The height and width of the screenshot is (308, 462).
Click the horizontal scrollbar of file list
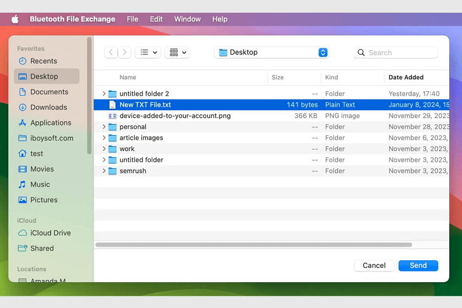pyautogui.click(x=254, y=245)
